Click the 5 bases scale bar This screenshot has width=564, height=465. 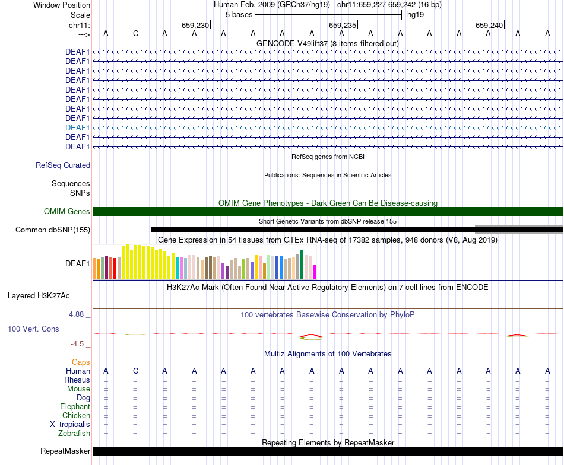pos(328,15)
